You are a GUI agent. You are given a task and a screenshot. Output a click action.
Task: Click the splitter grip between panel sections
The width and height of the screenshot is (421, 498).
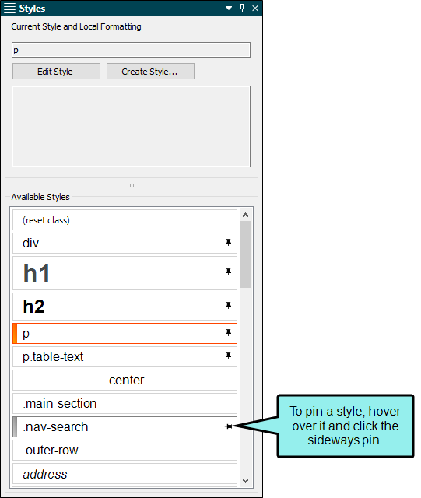pos(132,185)
